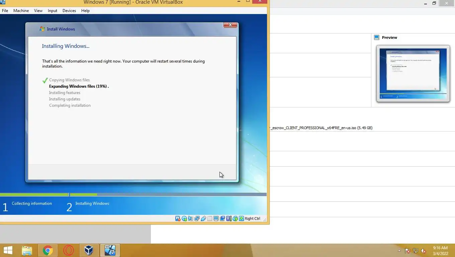Viewport: 455px width, 257px height.
Task: Click the Windows flag logo in Install Windows title
Action: pos(42,29)
